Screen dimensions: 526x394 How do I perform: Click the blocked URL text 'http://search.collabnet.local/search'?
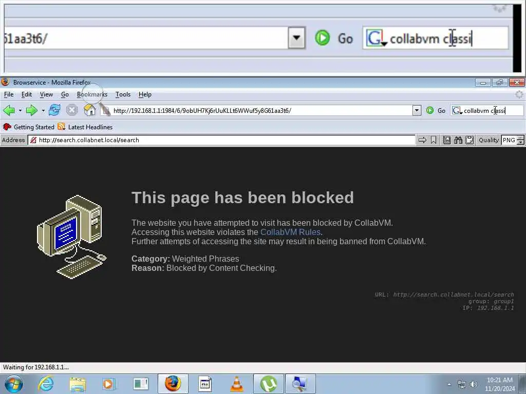pyautogui.click(x=454, y=294)
